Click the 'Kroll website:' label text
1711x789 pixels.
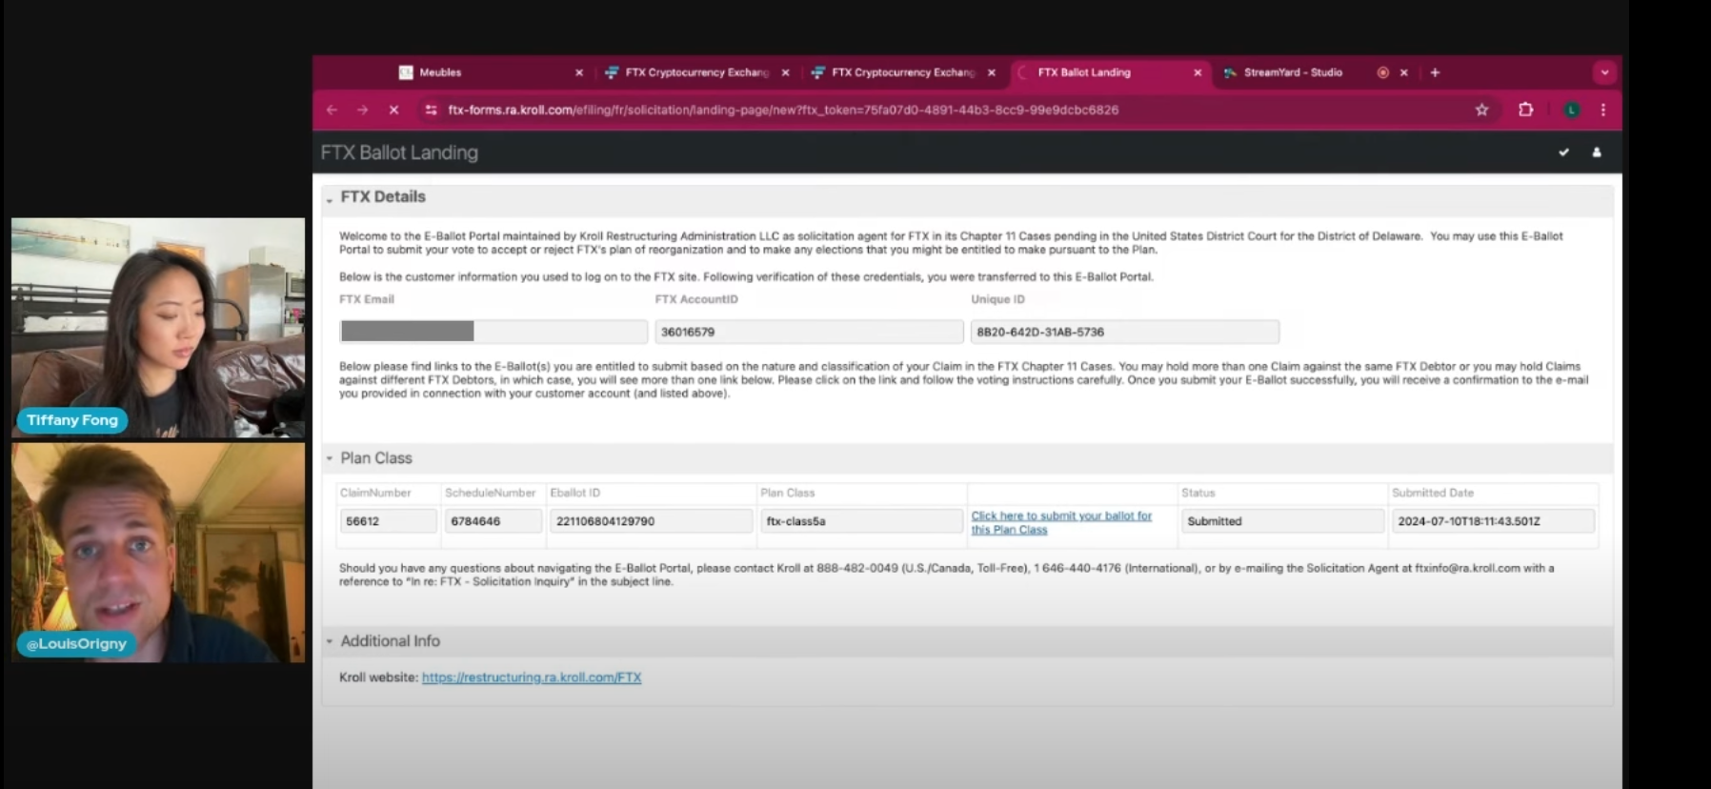click(x=379, y=678)
